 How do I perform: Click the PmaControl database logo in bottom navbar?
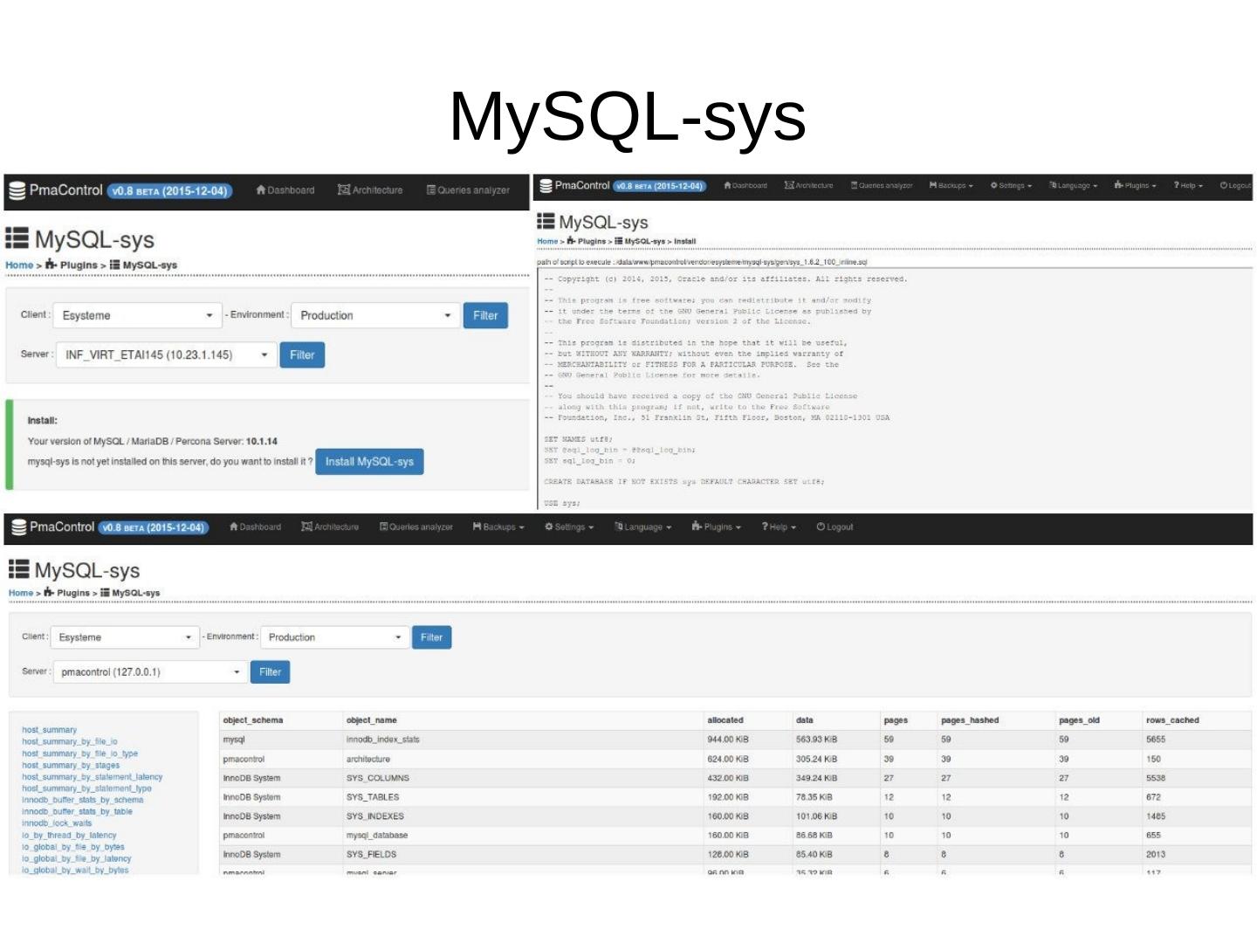click(52, 527)
